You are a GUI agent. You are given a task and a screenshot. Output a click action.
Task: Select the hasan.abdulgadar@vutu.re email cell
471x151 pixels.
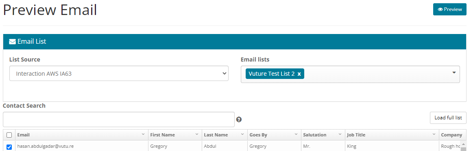click(x=82, y=146)
